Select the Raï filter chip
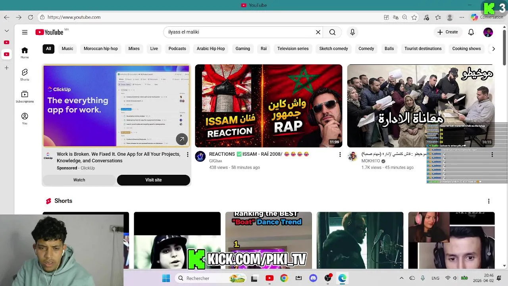508x286 pixels. pyautogui.click(x=264, y=48)
